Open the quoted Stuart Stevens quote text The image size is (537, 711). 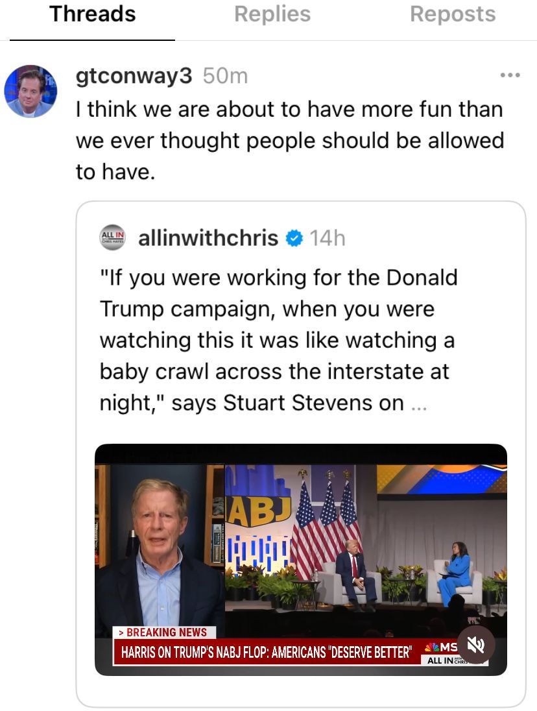tap(278, 340)
